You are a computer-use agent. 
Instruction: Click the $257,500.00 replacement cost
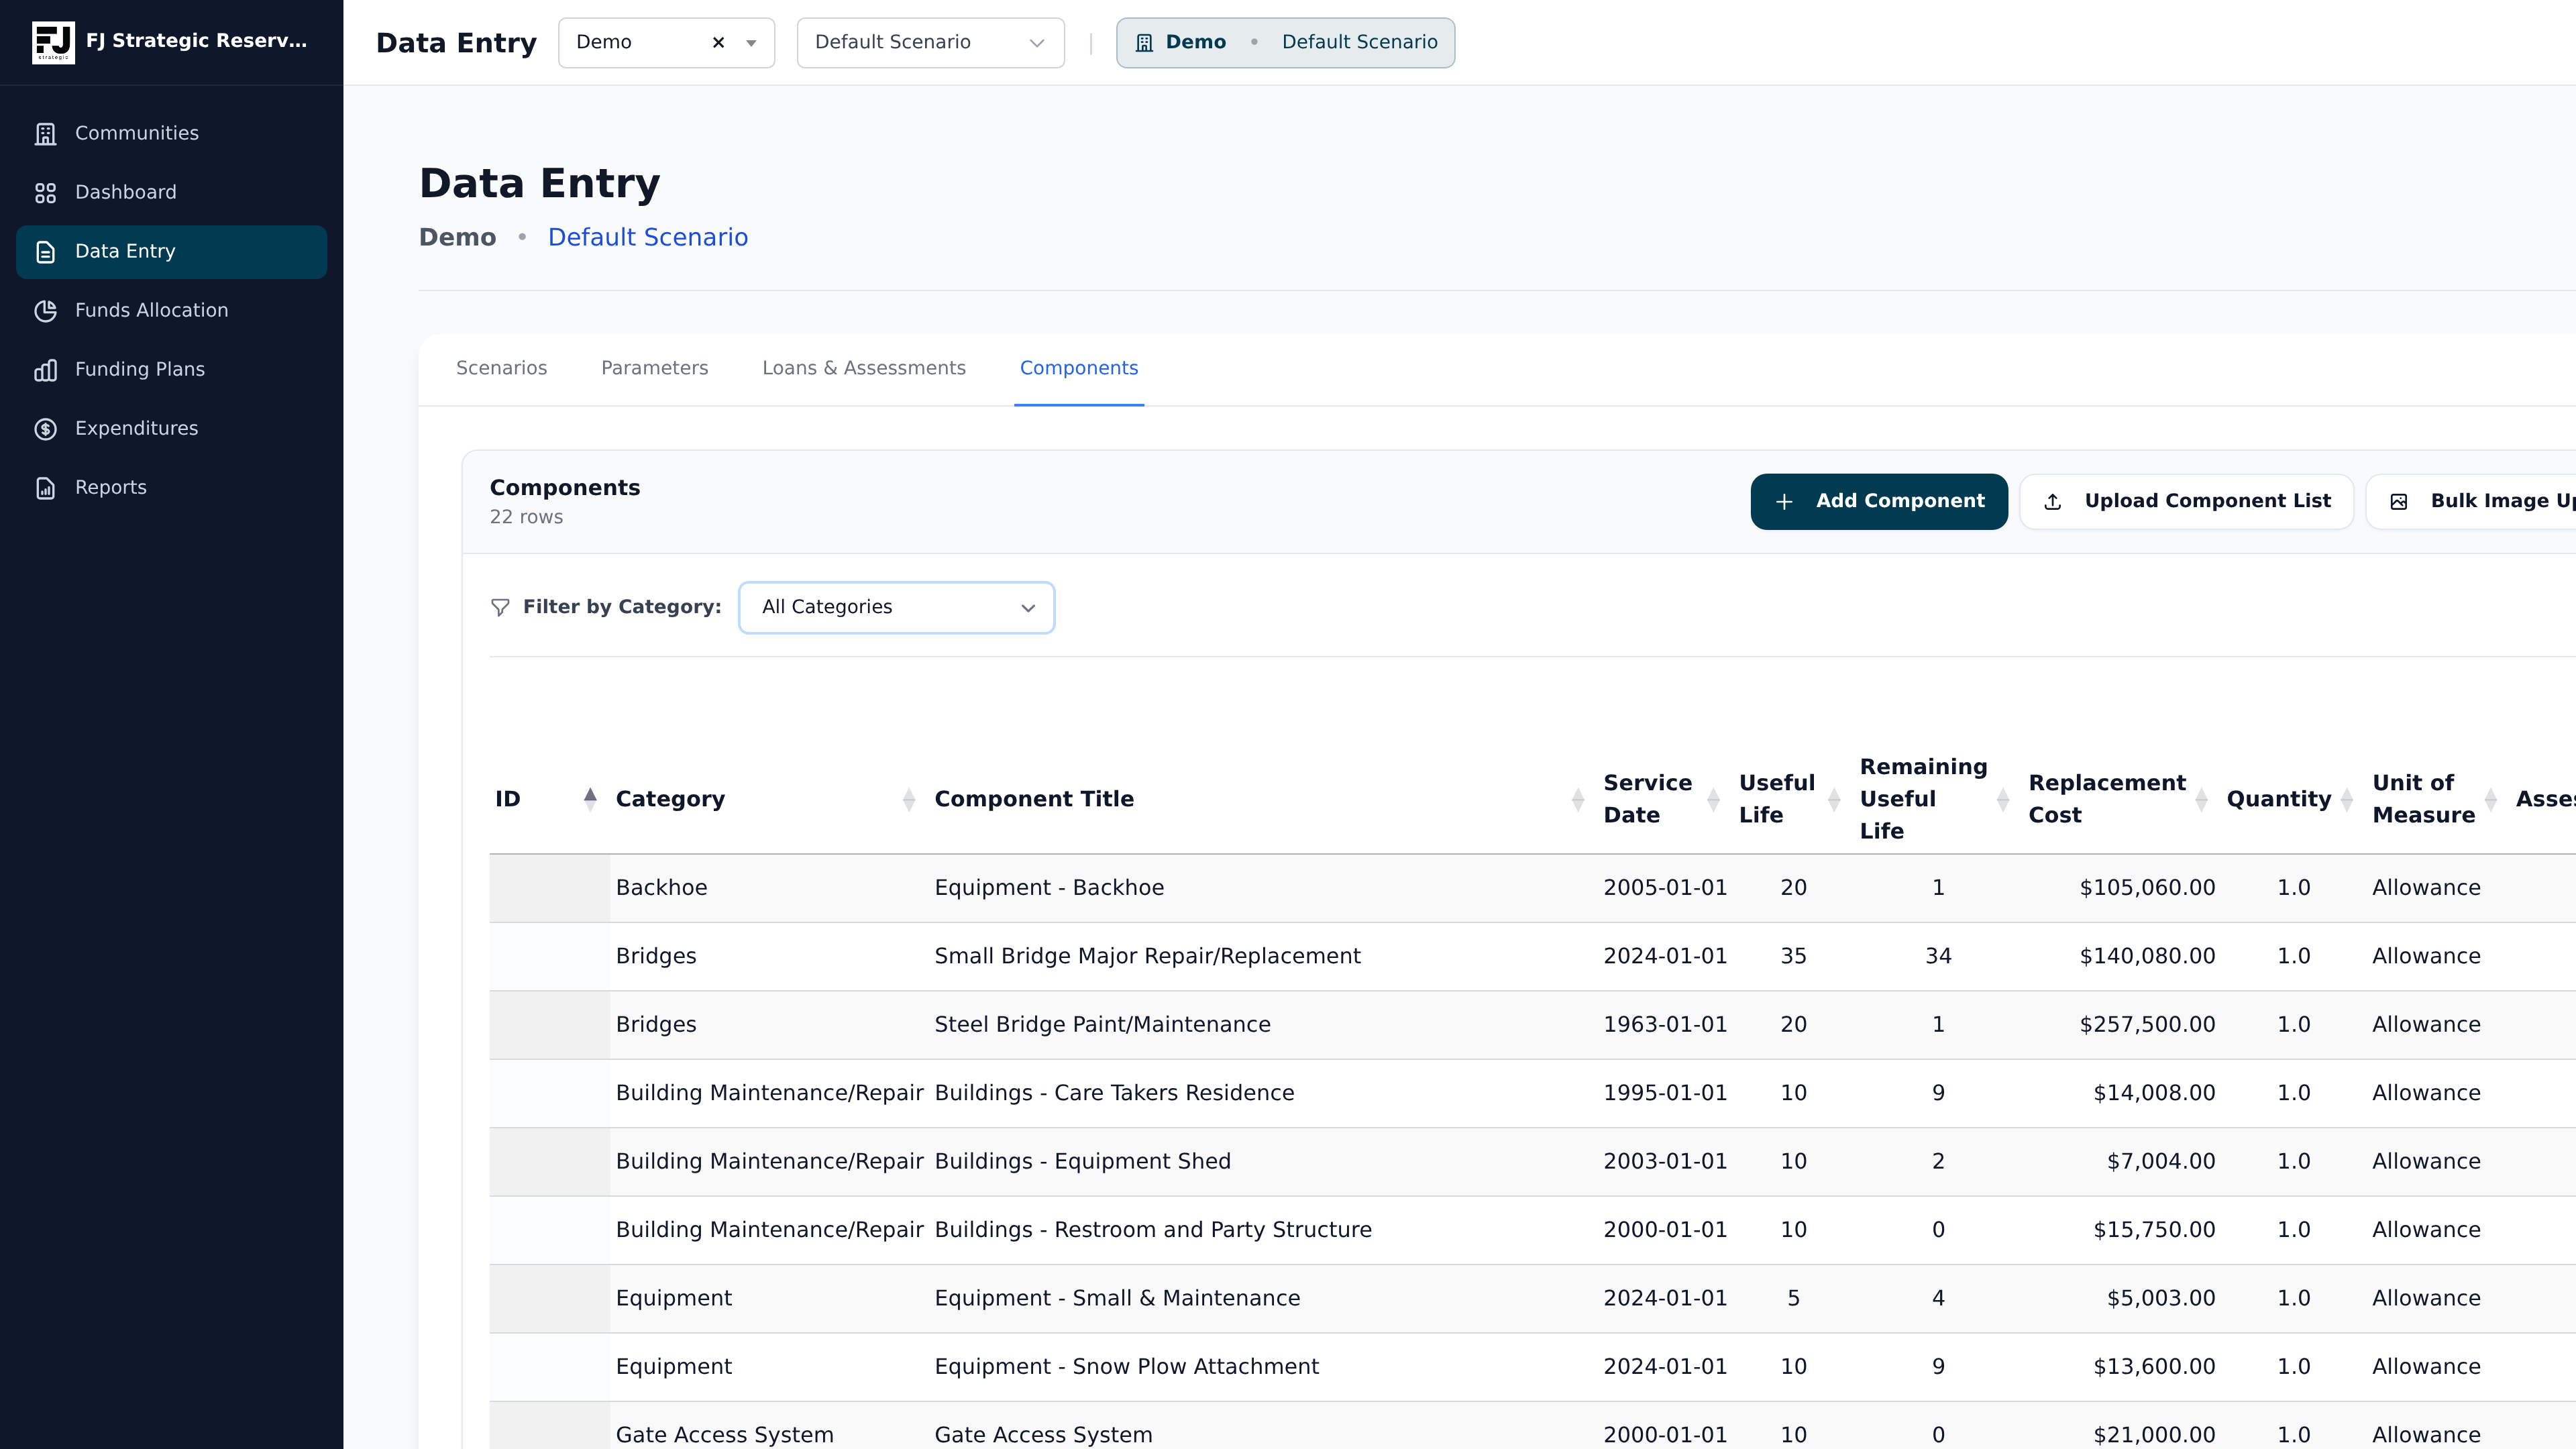(x=2147, y=1025)
